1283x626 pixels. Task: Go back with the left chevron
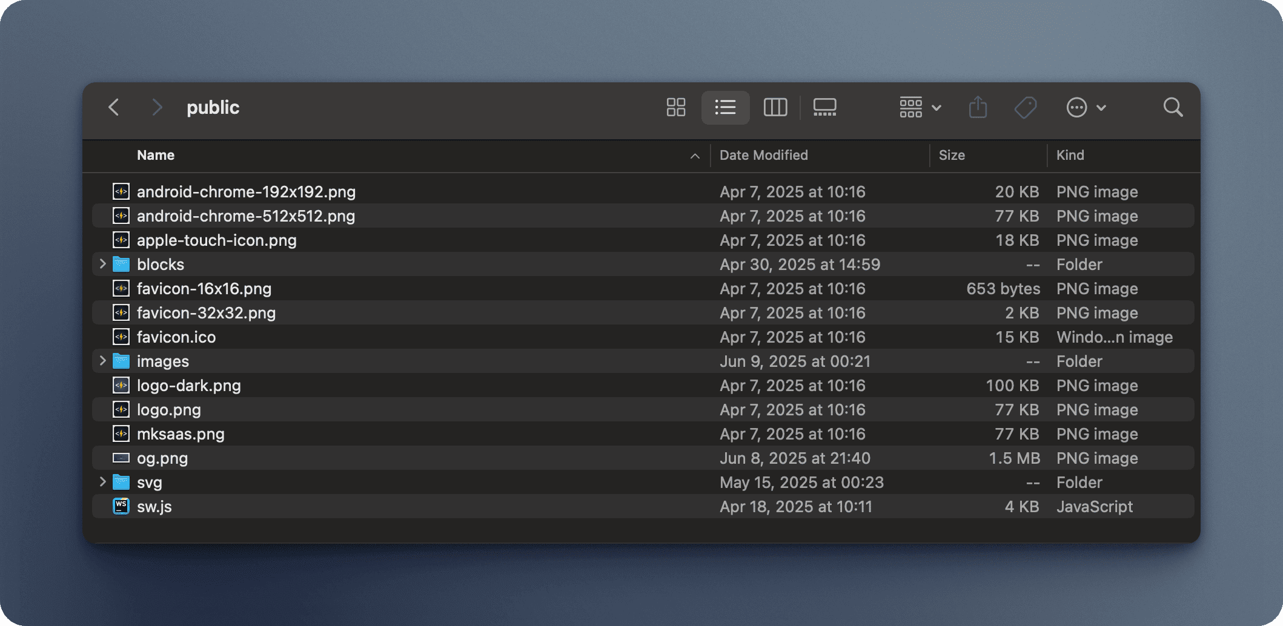114,108
